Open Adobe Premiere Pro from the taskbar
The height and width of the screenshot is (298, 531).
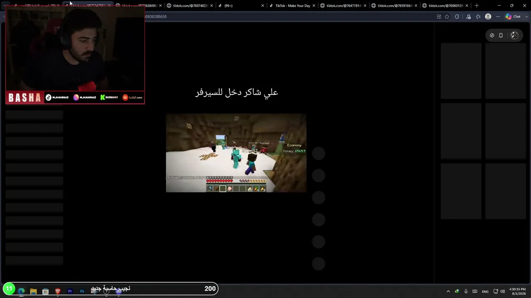point(70,291)
